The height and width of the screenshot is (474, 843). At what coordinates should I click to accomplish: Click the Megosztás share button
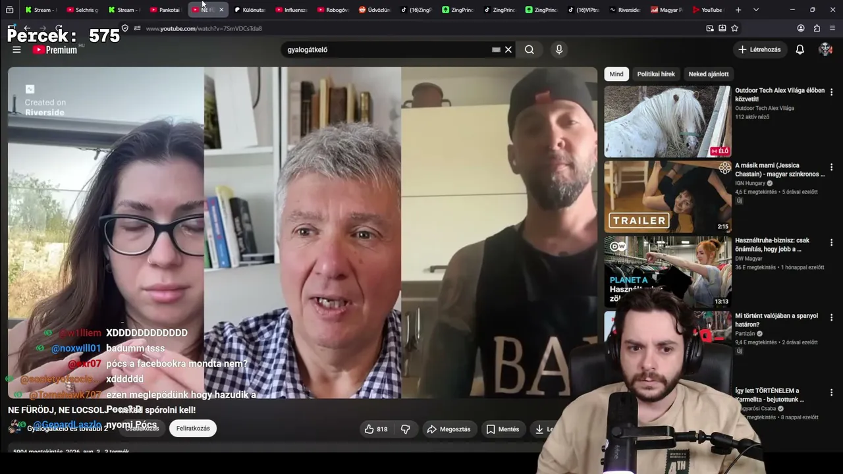click(449, 429)
